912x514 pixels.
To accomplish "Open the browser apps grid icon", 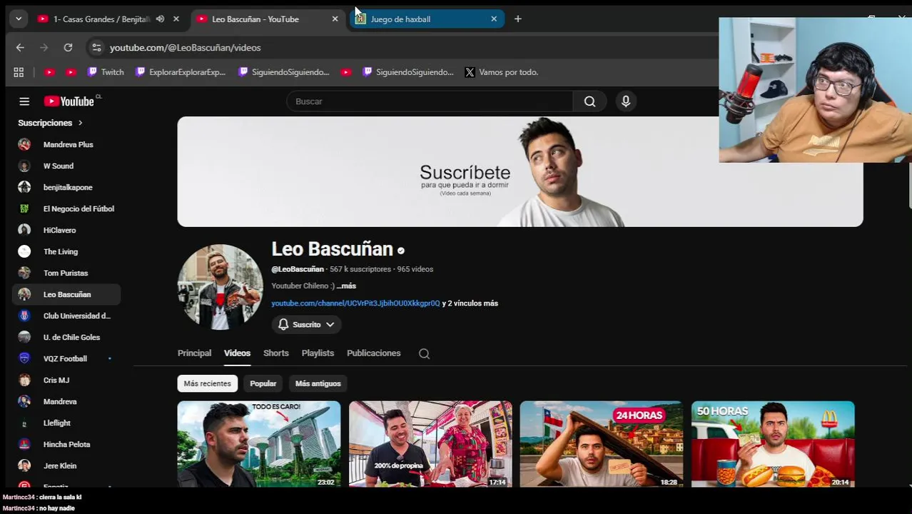I will click(x=19, y=72).
